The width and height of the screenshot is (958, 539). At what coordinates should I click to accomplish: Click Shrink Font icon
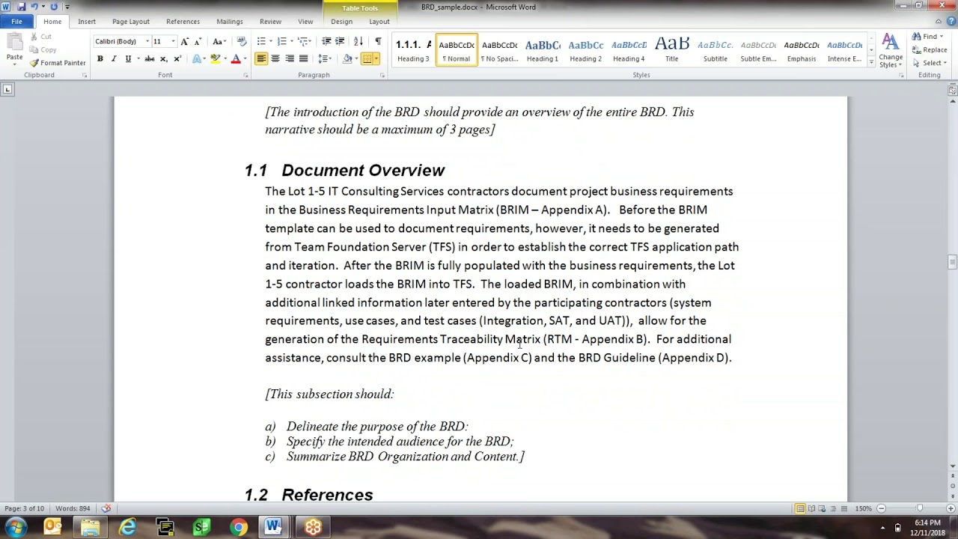click(198, 41)
